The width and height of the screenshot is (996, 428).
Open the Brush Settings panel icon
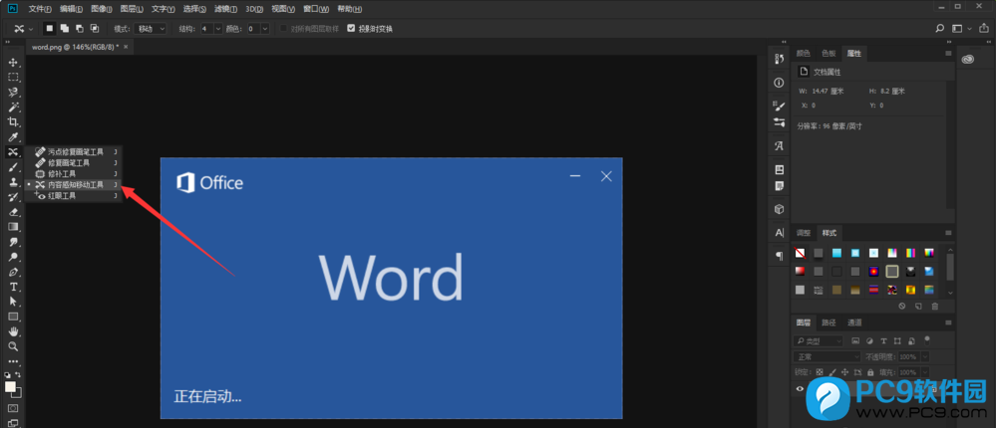pos(780,106)
